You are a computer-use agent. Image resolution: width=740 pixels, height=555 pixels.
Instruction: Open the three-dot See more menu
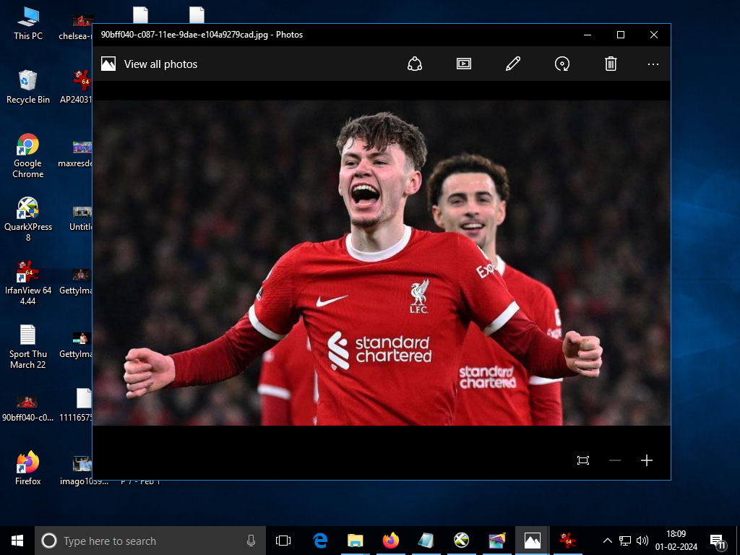(653, 64)
